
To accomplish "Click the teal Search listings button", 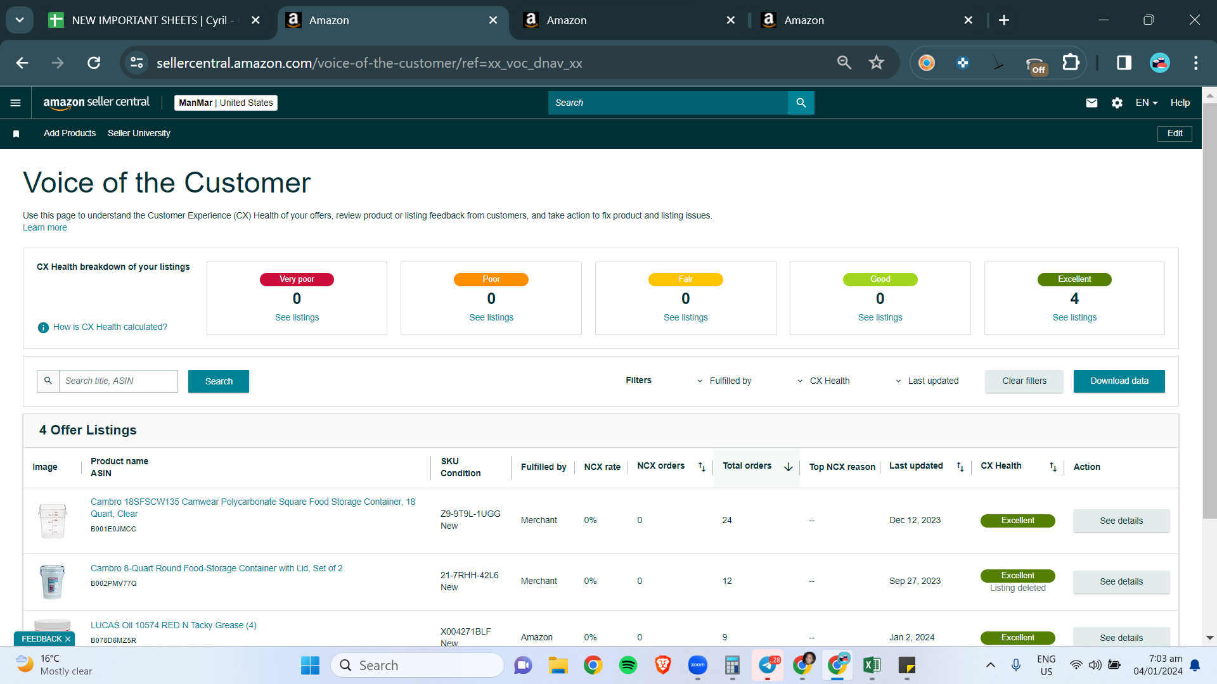I will point(219,381).
